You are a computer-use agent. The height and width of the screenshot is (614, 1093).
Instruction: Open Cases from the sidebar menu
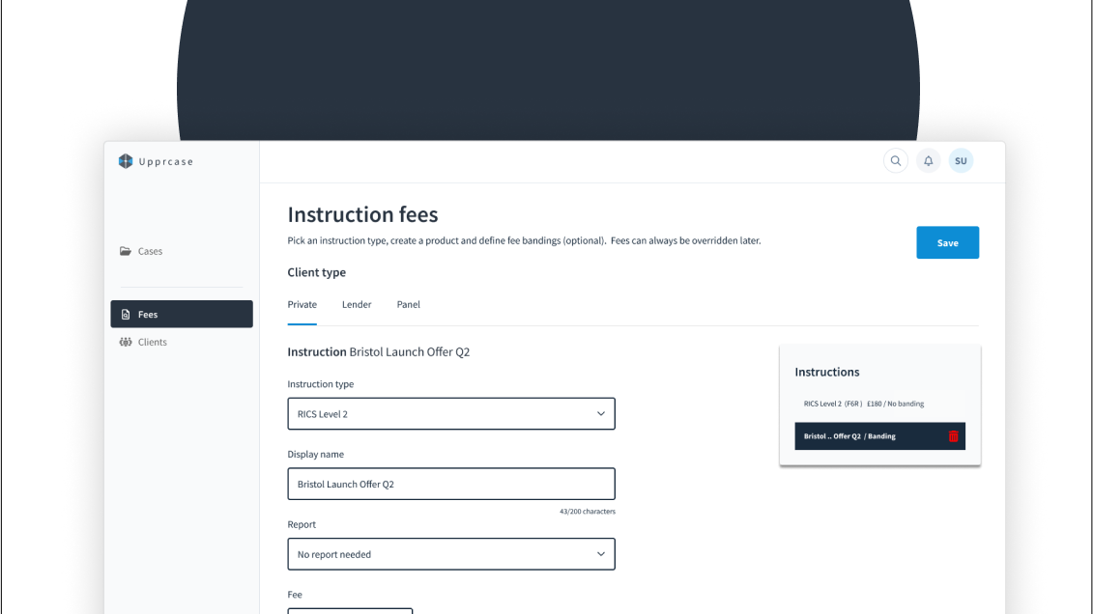coord(150,251)
